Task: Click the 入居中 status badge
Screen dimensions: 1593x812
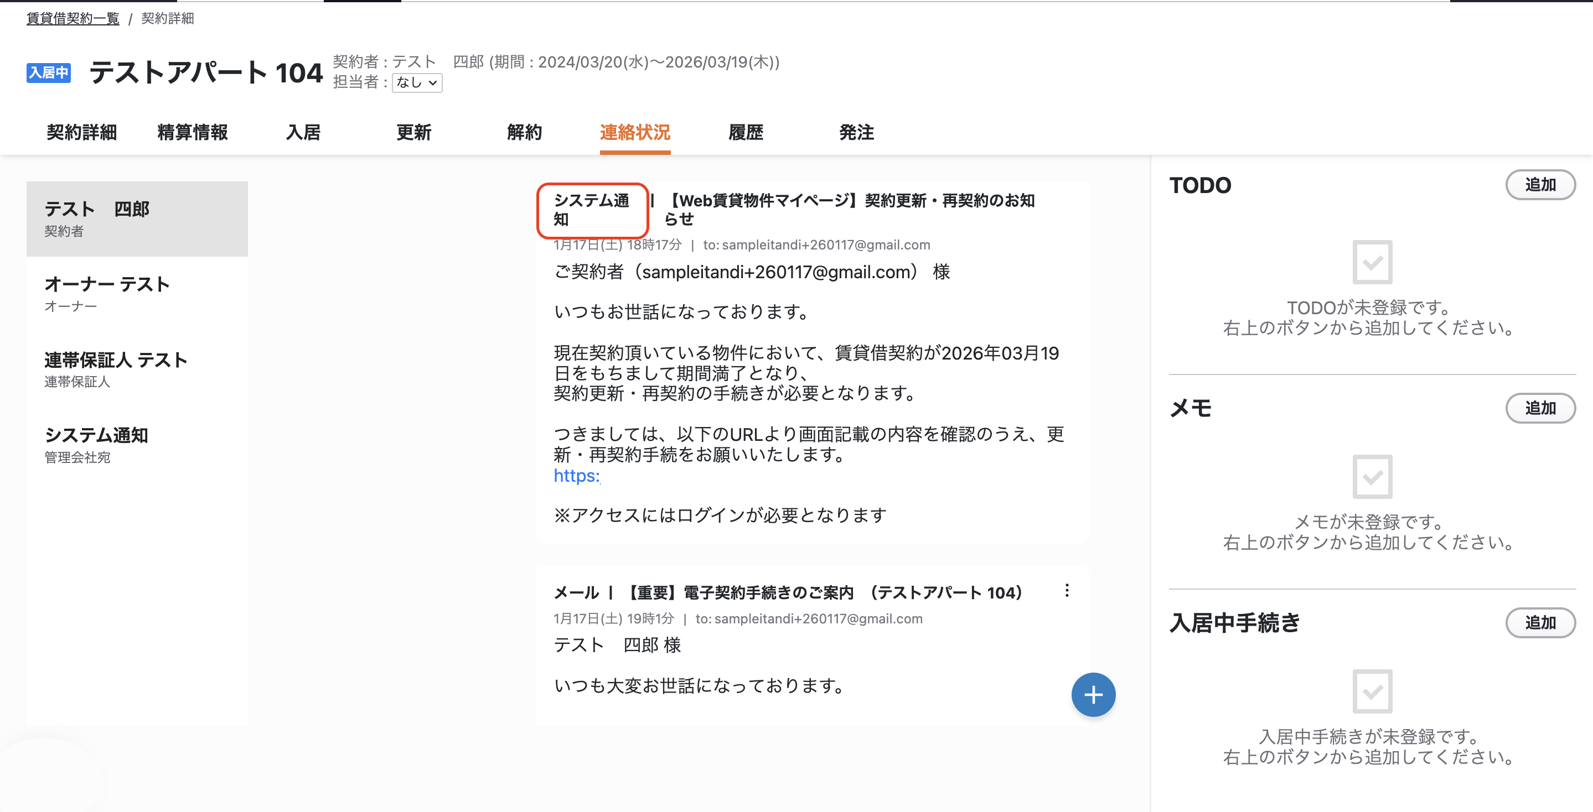Action: click(49, 72)
